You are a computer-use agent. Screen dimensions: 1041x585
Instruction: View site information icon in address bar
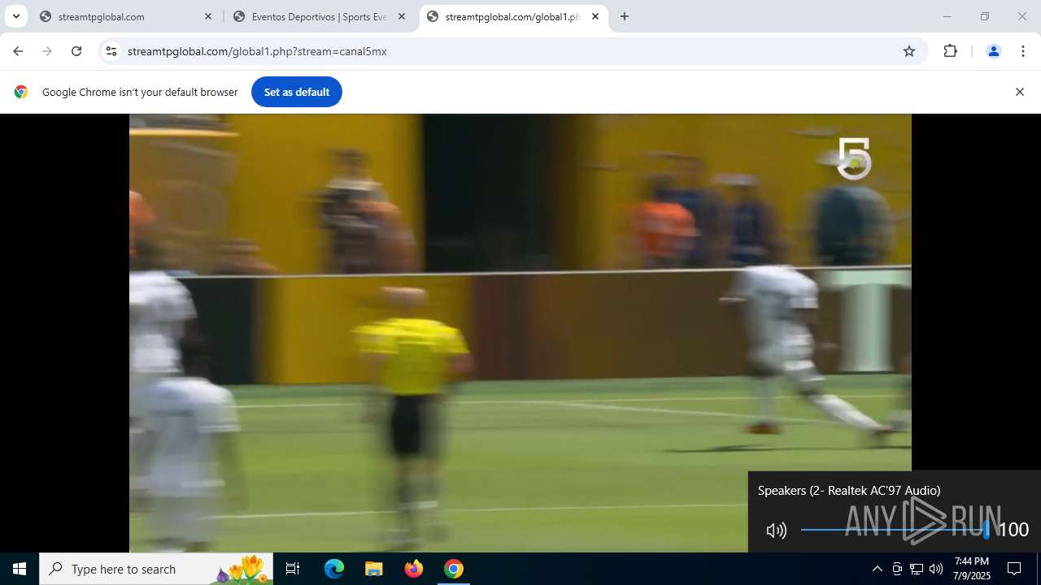111,51
